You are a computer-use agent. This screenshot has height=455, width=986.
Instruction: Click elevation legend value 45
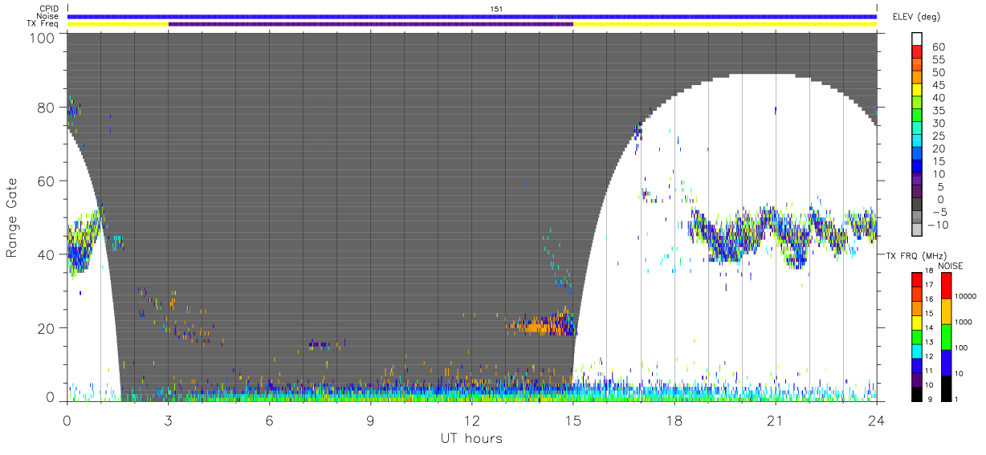tap(937, 85)
